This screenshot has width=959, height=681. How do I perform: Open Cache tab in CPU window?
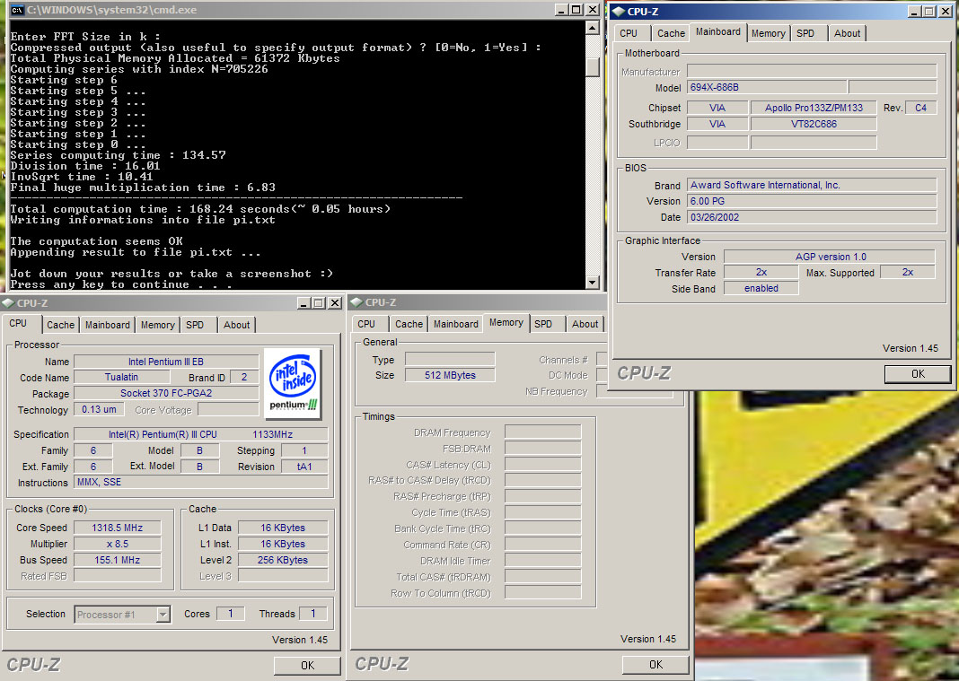pyautogui.click(x=60, y=325)
